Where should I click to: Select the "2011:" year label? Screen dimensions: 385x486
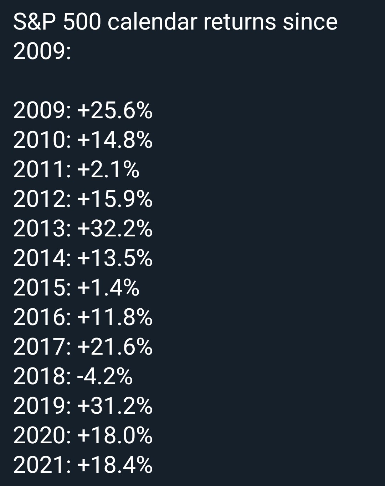pos(42,169)
